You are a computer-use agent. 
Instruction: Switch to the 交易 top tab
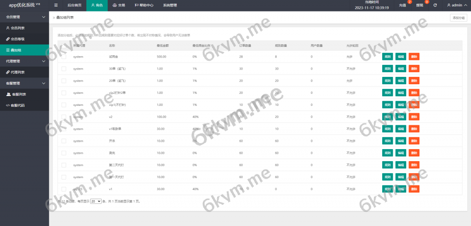[119, 6]
